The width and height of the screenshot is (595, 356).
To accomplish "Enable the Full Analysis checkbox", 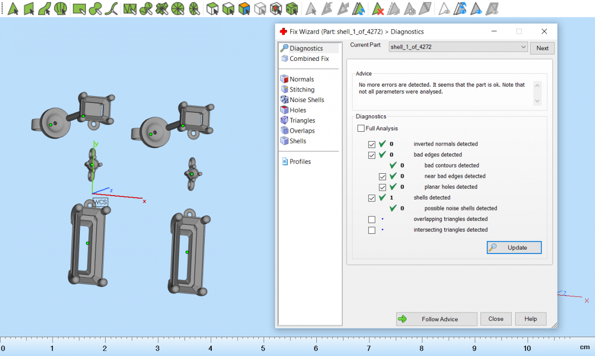I will point(361,128).
